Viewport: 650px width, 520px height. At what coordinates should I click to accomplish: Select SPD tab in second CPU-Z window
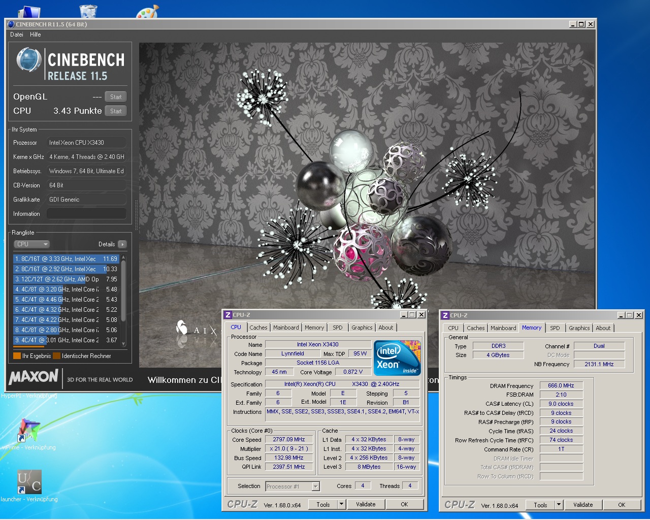coord(555,328)
